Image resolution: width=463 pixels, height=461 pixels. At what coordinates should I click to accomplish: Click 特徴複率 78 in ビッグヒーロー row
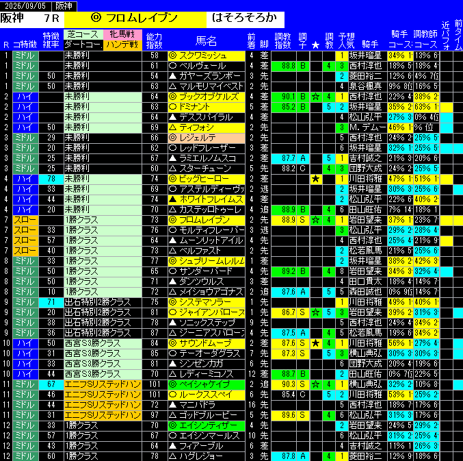click(x=51, y=179)
